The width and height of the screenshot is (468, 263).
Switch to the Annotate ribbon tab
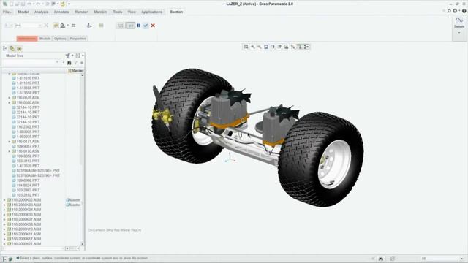click(61, 12)
